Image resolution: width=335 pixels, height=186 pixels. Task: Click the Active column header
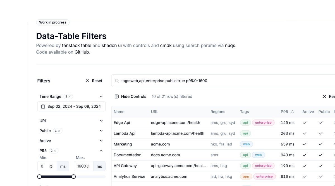tap(308, 112)
